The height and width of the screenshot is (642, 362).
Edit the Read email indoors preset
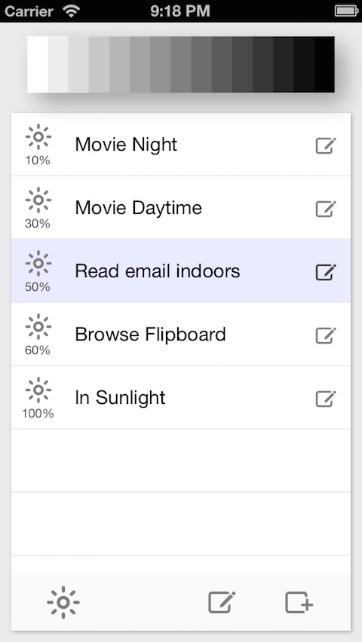point(326,272)
